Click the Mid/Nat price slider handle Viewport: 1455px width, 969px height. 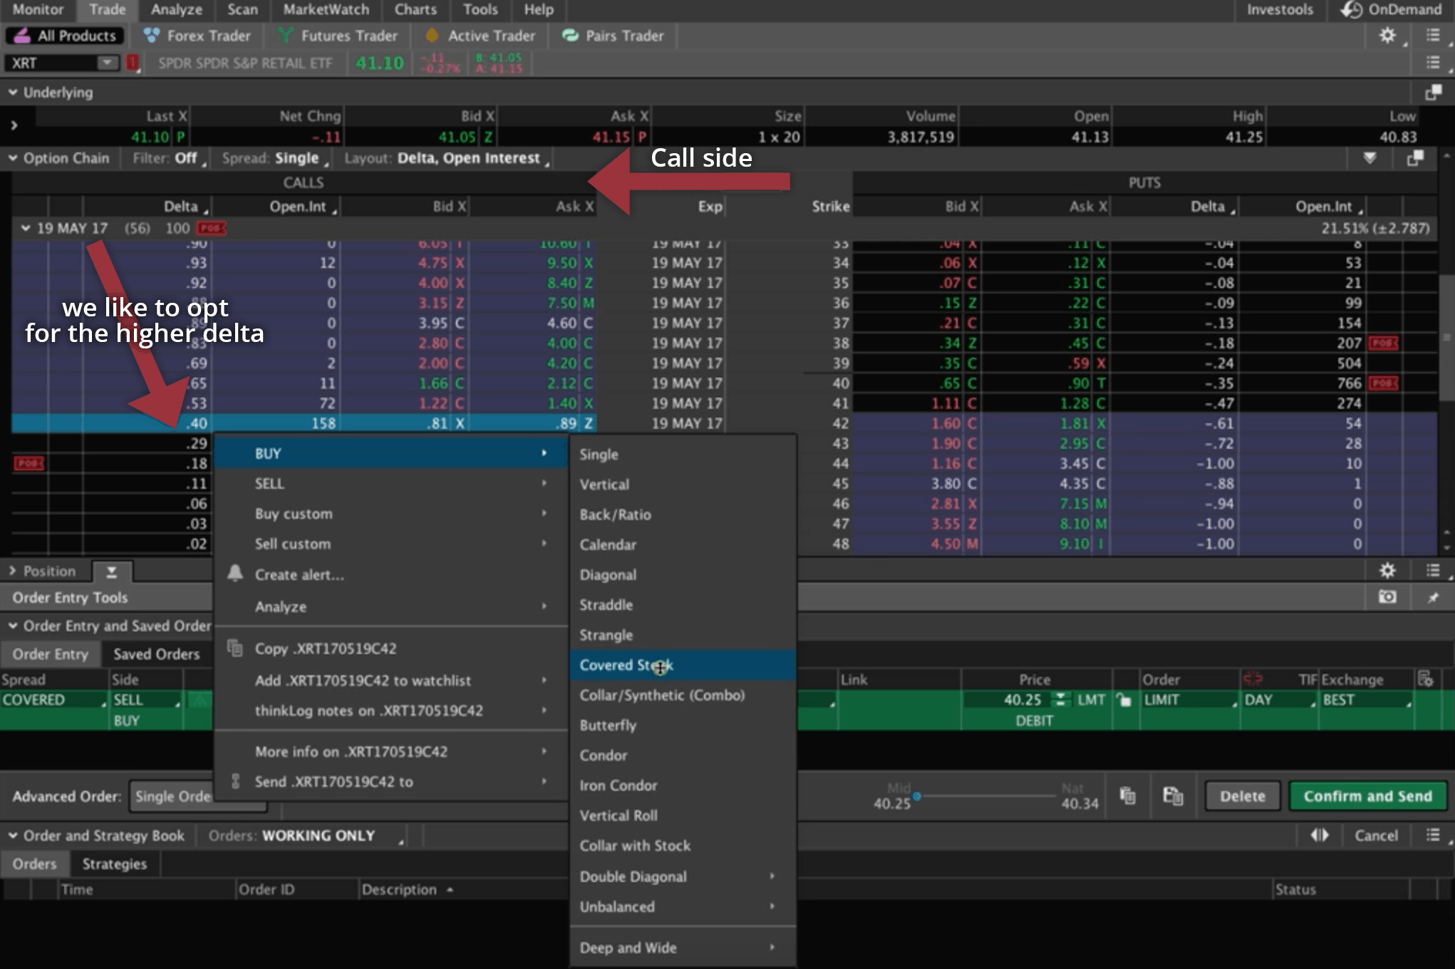[917, 797]
